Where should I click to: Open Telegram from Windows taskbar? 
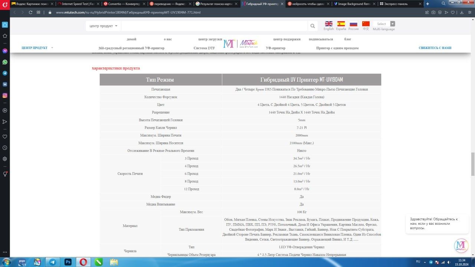point(53,262)
